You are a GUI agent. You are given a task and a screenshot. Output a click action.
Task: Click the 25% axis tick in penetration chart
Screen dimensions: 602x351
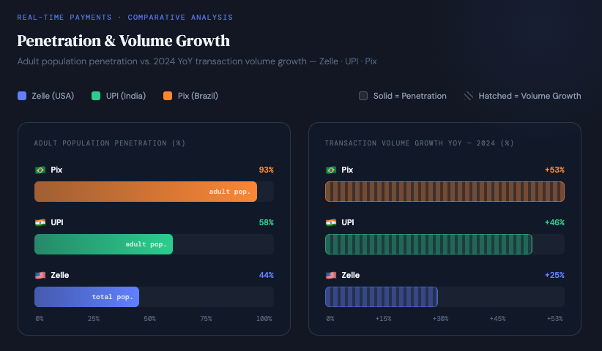click(x=94, y=319)
